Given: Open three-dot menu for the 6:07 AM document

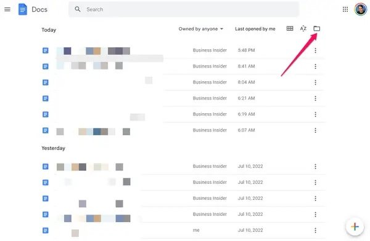Looking at the screenshot, I should [x=315, y=130].
